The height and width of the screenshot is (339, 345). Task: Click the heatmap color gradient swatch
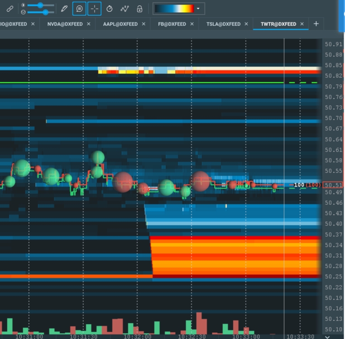coord(174,9)
